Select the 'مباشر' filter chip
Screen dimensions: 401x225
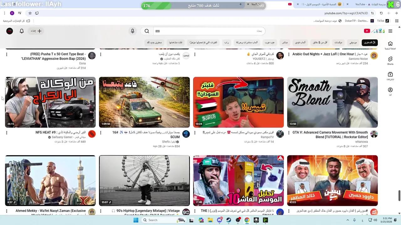[x=285, y=42]
